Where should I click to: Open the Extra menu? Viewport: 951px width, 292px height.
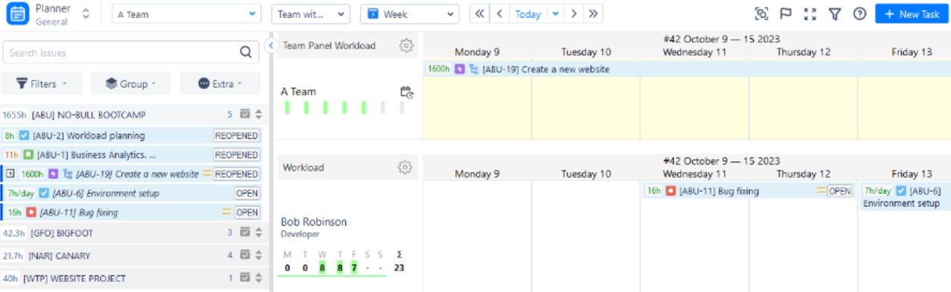click(221, 84)
